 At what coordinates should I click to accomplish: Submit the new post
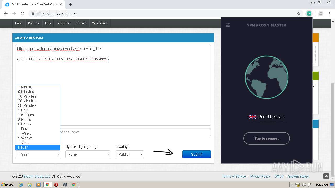coord(197,154)
